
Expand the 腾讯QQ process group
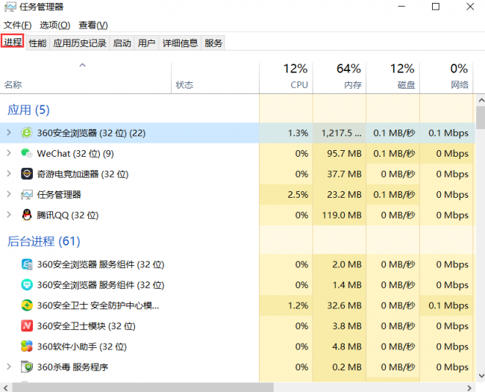9,214
